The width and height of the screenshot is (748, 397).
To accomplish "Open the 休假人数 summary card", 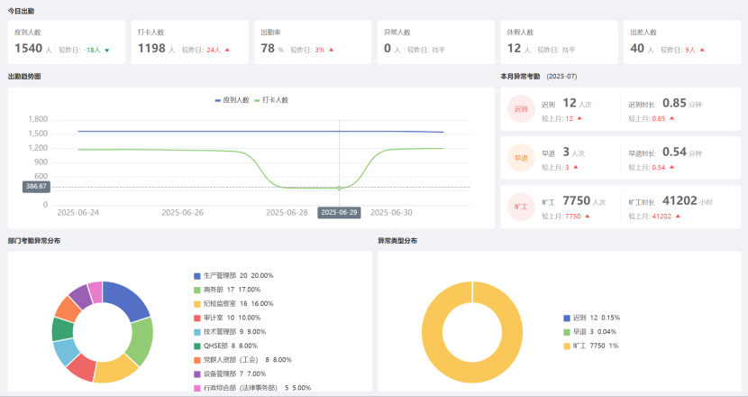I will (557, 42).
